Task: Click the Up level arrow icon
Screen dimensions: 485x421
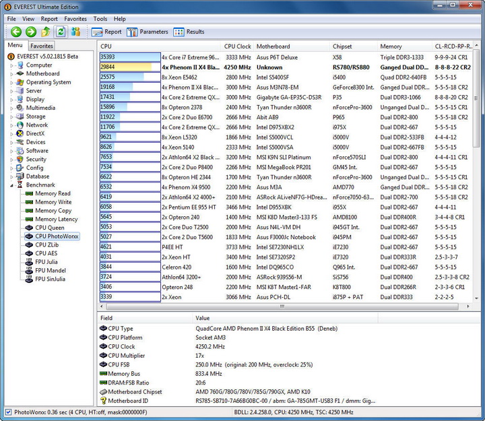Action: 46,32
